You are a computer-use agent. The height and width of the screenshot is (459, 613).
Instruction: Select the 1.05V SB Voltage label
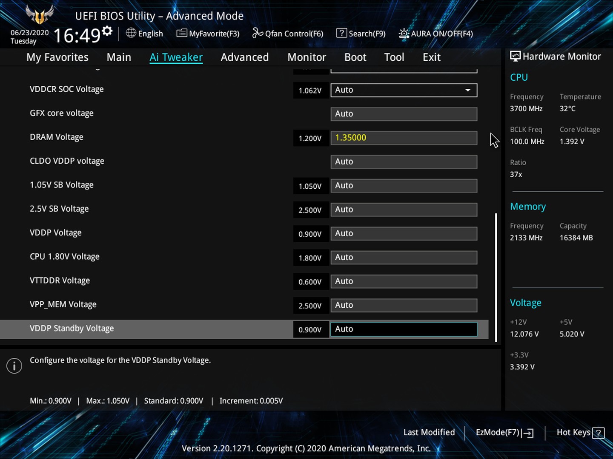[62, 185]
